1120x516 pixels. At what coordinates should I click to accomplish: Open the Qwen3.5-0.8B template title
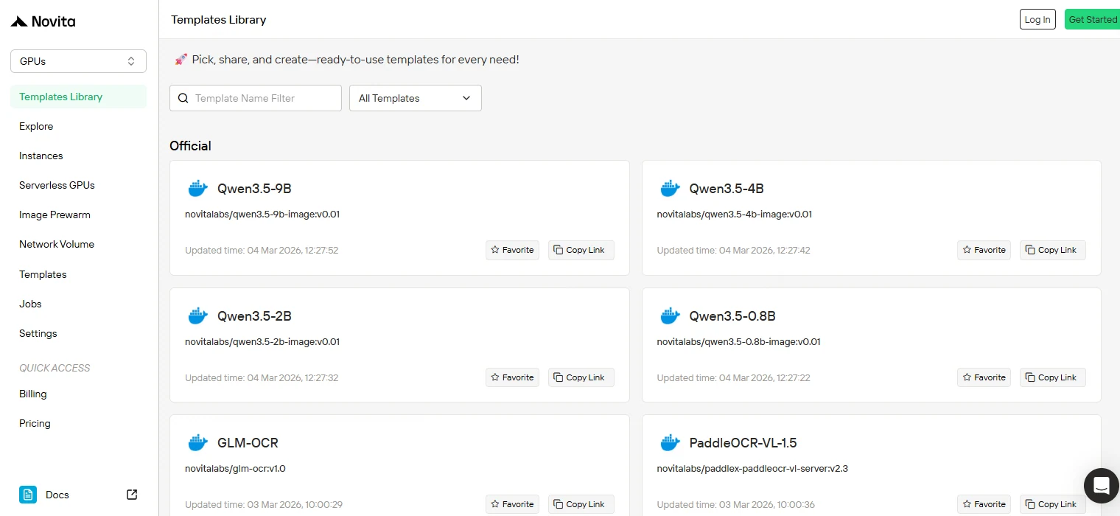click(x=732, y=316)
